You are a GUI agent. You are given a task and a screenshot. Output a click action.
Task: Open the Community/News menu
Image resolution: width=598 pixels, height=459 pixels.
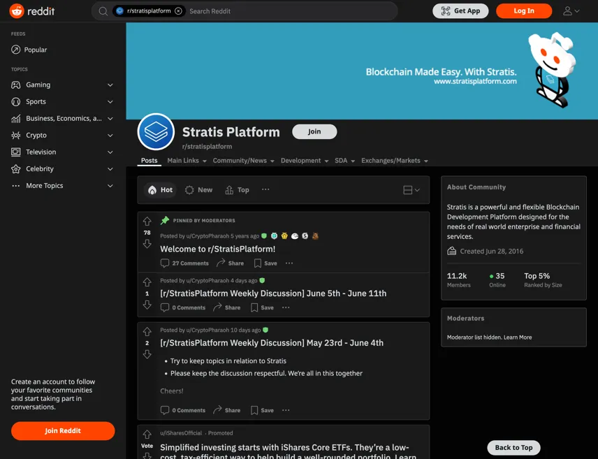[x=243, y=161]
